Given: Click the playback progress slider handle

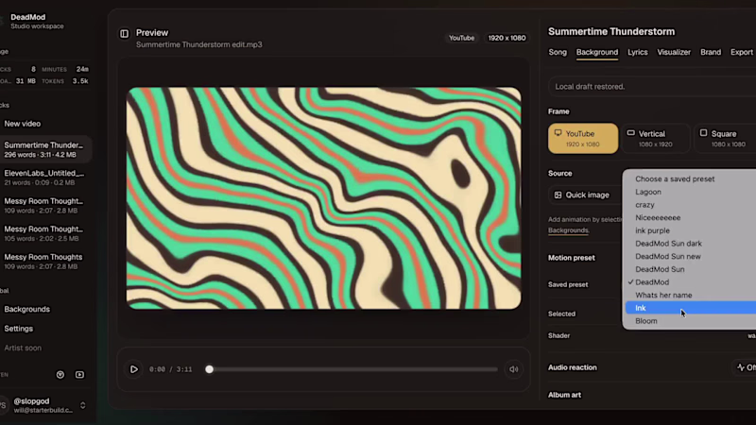Looking at the screenshot, I should click(209, 369).
